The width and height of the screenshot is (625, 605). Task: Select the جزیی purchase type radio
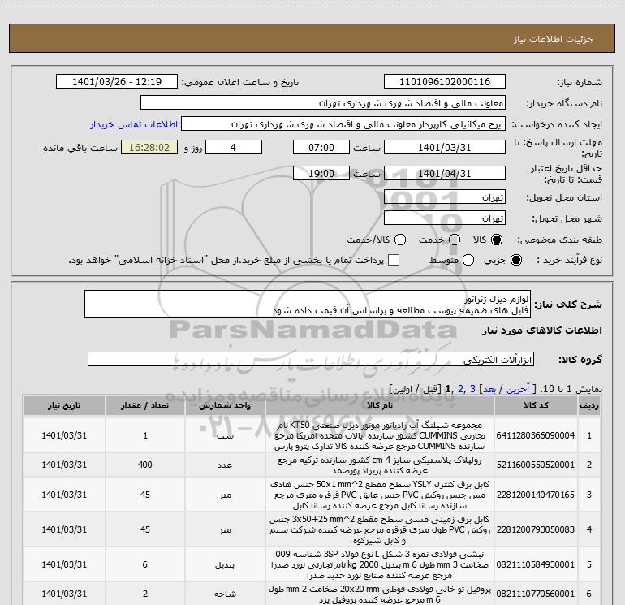[x=515, y=260]
